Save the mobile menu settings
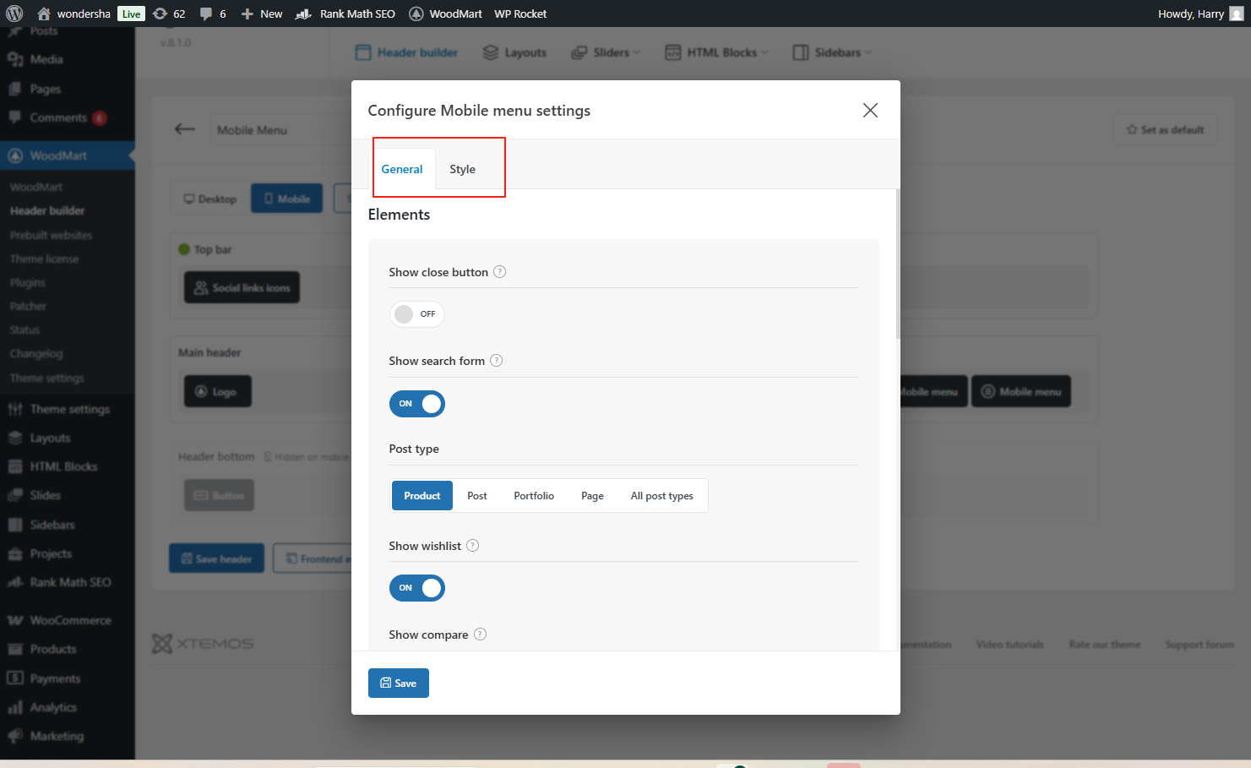 click(398, 683)
